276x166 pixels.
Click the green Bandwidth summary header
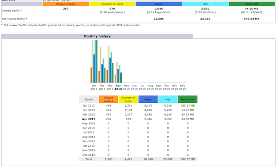251,4
